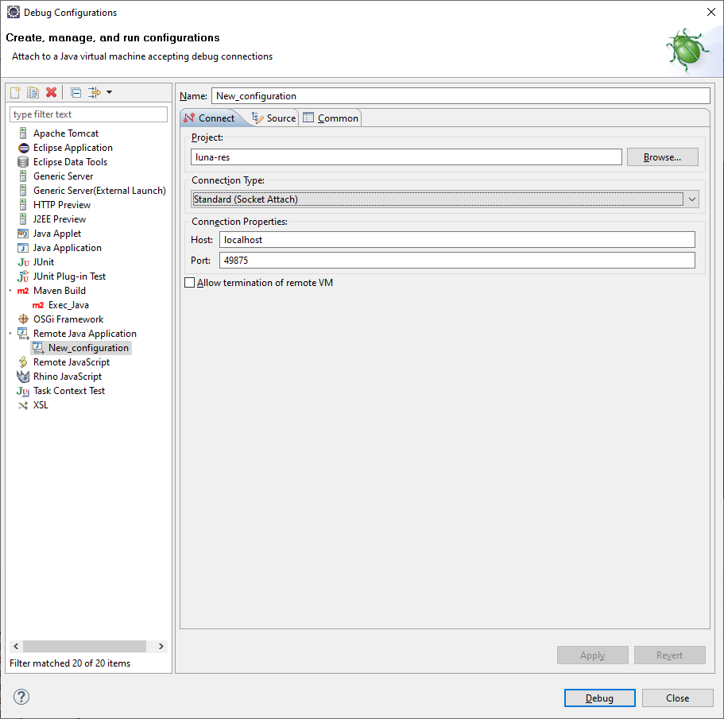Switch to the Source tab
The height and width of the screenshot is (719, 724).
coord(274,118)
